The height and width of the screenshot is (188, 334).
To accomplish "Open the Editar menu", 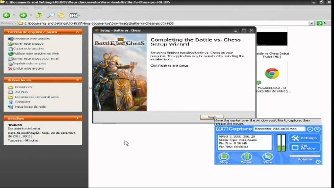I will click(x=24, y=8).
